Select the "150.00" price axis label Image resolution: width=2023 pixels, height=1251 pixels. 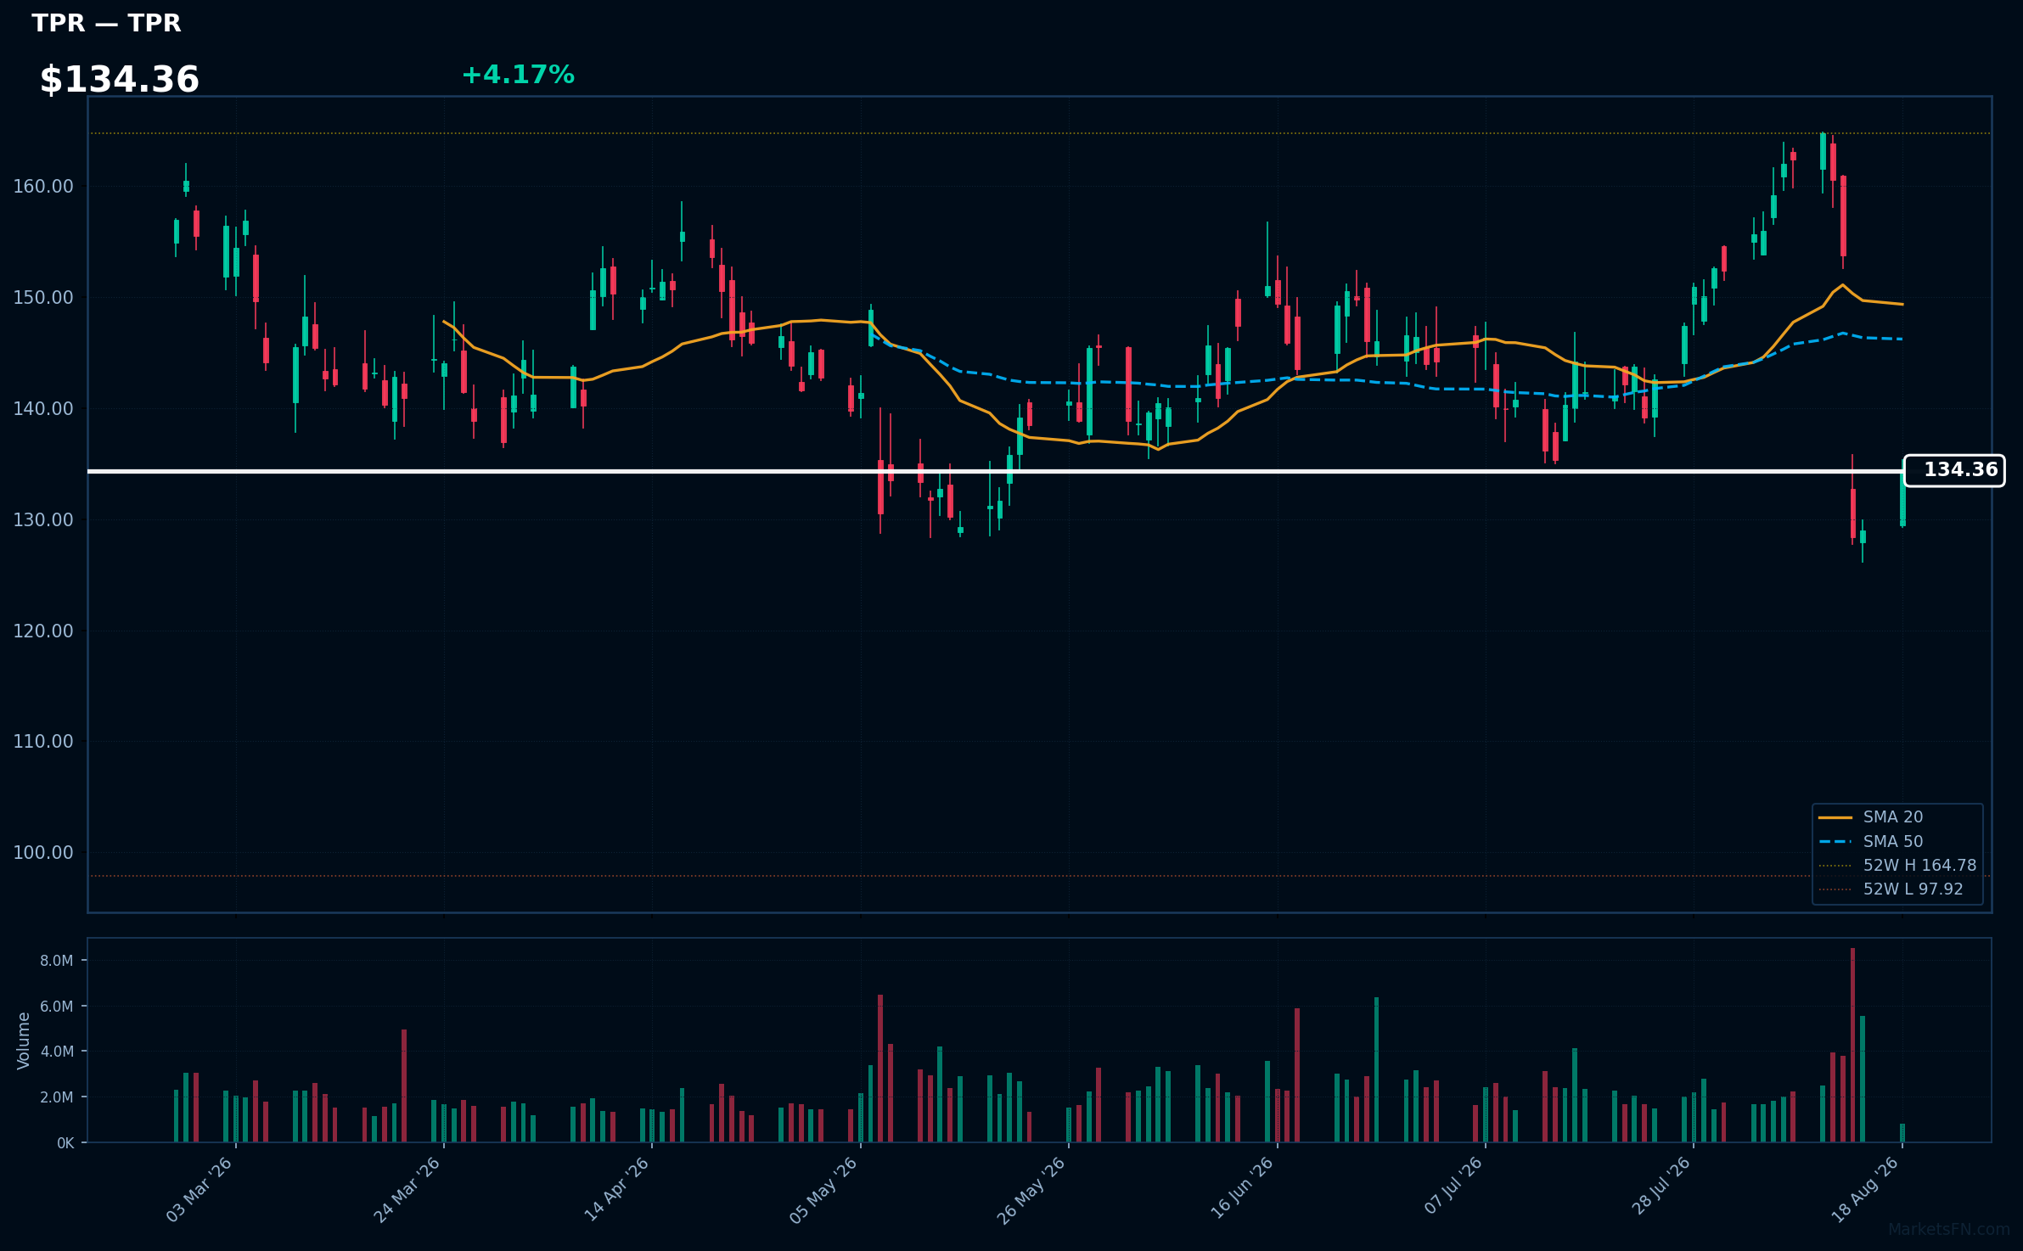pyautogui.click(x=43, y=297)
